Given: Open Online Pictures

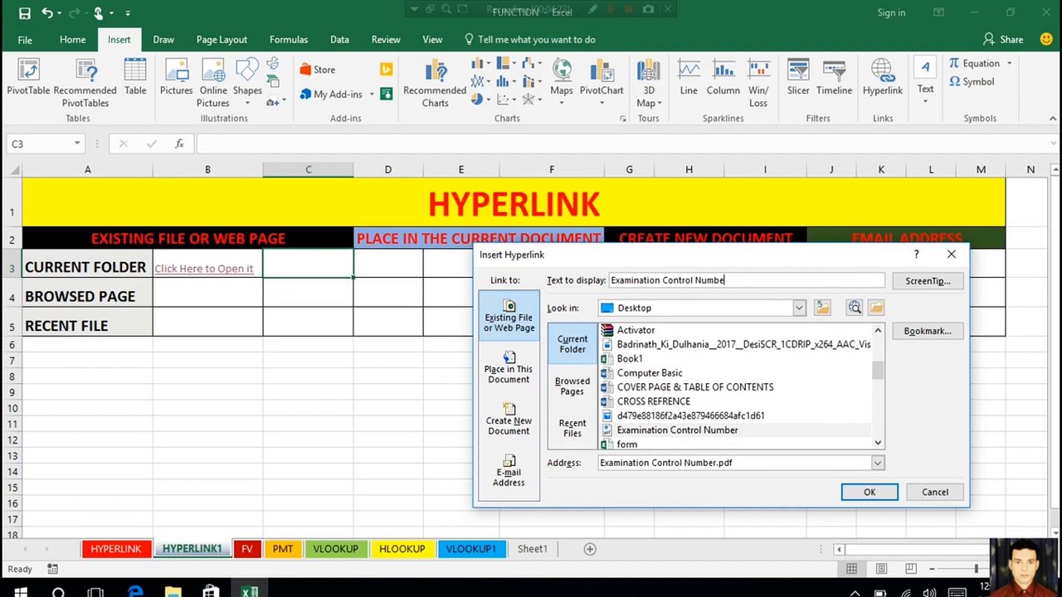Looking at the screenshot, I should (213, 83).
